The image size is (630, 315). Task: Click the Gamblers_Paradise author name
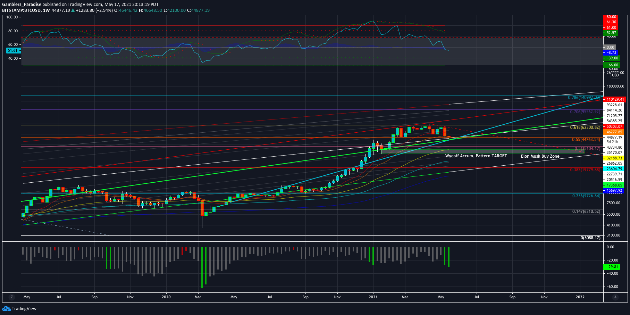pyautogui.click(x=22, y=5)
